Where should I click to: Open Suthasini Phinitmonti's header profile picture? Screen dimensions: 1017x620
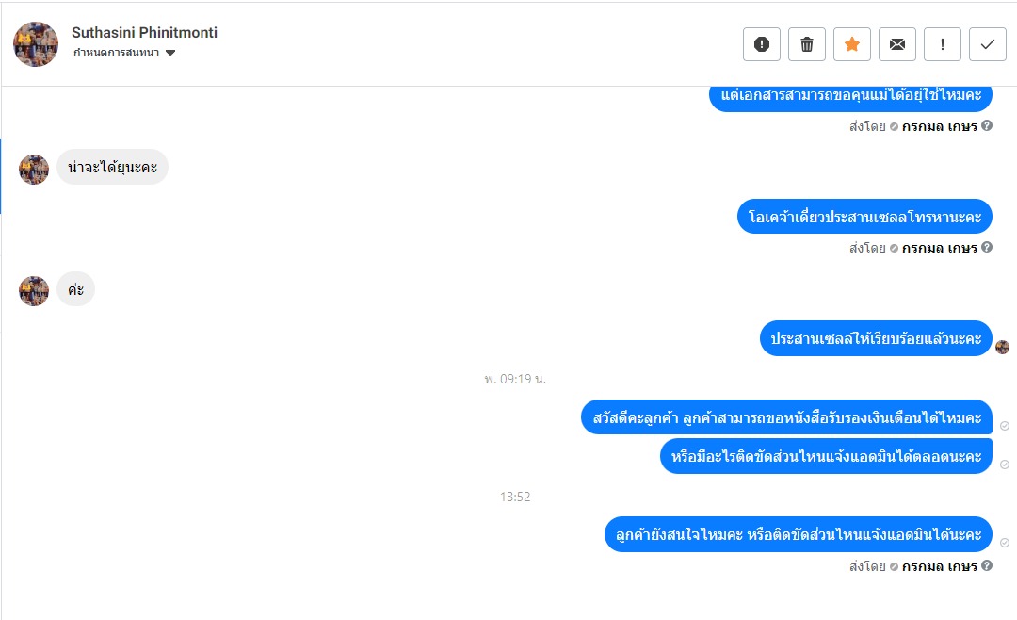click(36, 44)
